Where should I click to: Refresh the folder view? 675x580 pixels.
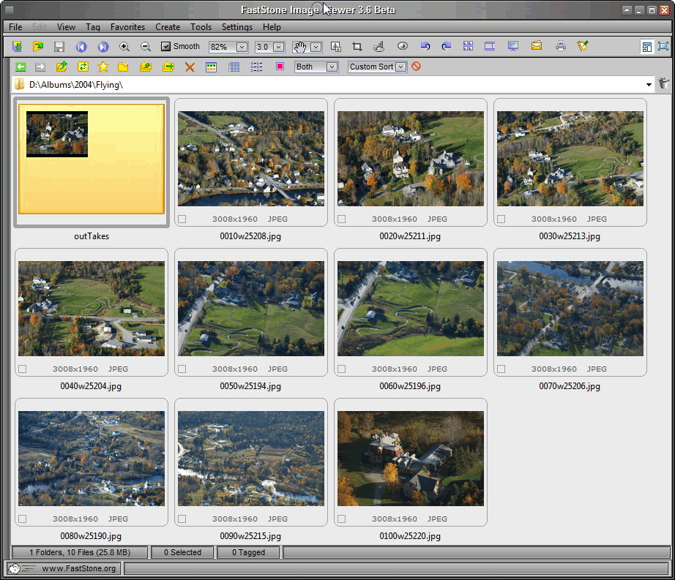tap(83, 67)
